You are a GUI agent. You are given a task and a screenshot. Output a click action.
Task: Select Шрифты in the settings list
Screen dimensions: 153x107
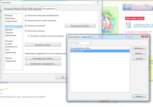(x=9, y=29)
